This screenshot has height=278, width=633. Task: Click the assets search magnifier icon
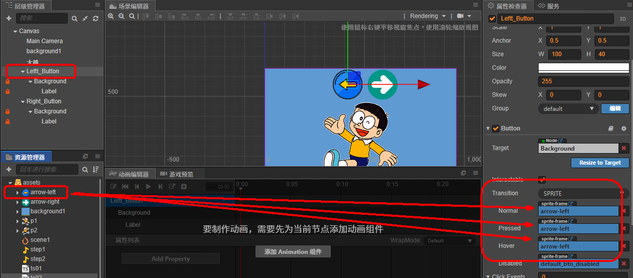(85, 170)
